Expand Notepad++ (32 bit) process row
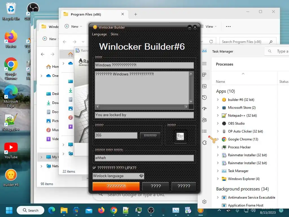 coord(218,116)
